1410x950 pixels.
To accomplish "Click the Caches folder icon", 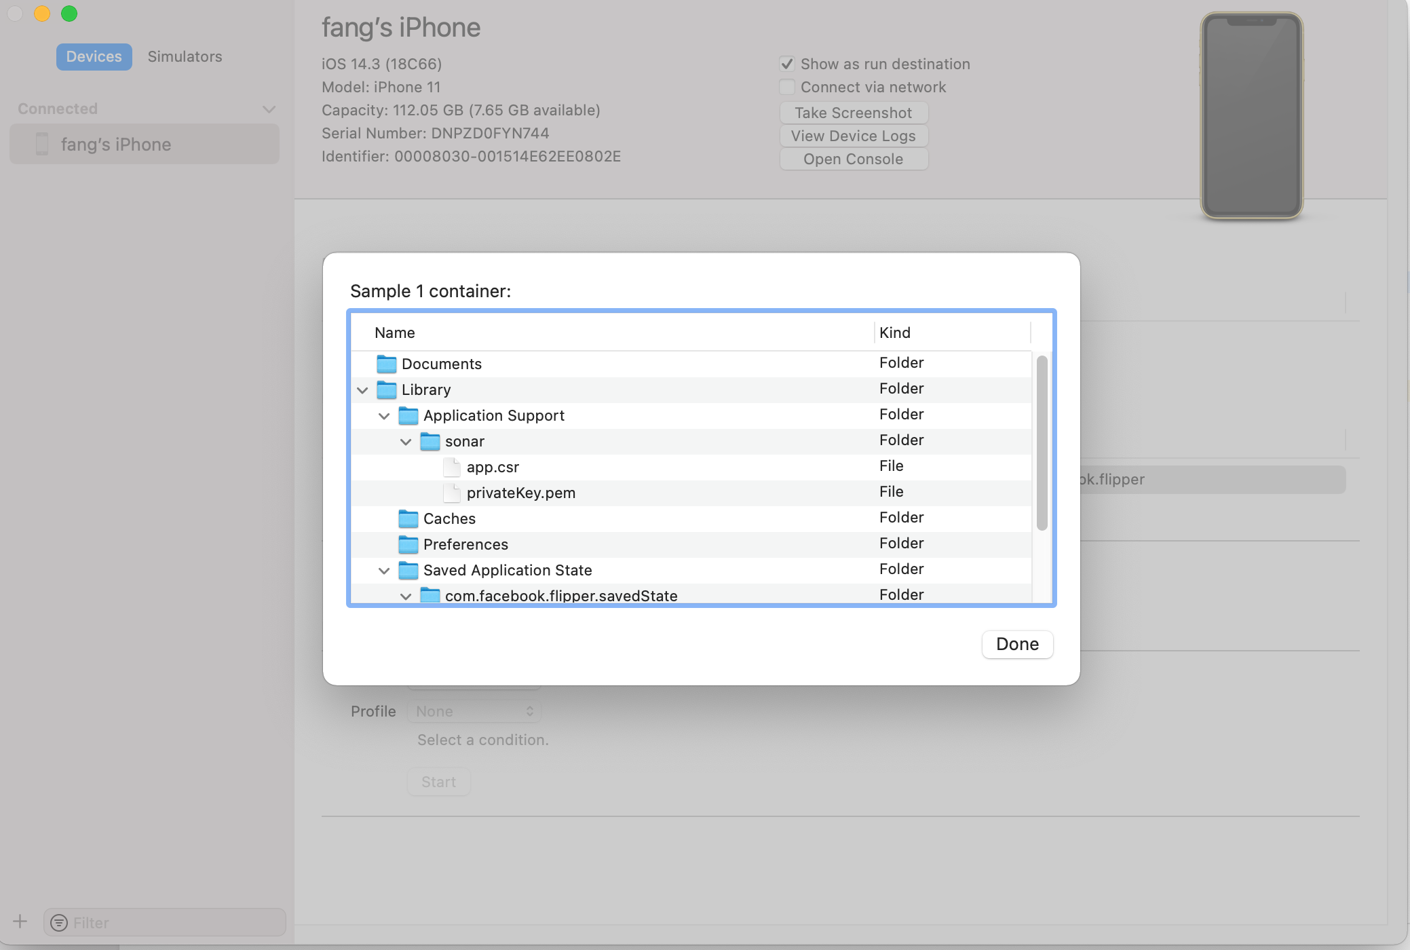I will (x=408, y=518).
